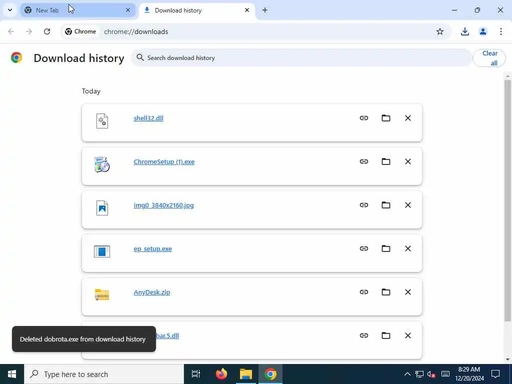Open the Chrome downloads toolbar bubble

point(465,31)
